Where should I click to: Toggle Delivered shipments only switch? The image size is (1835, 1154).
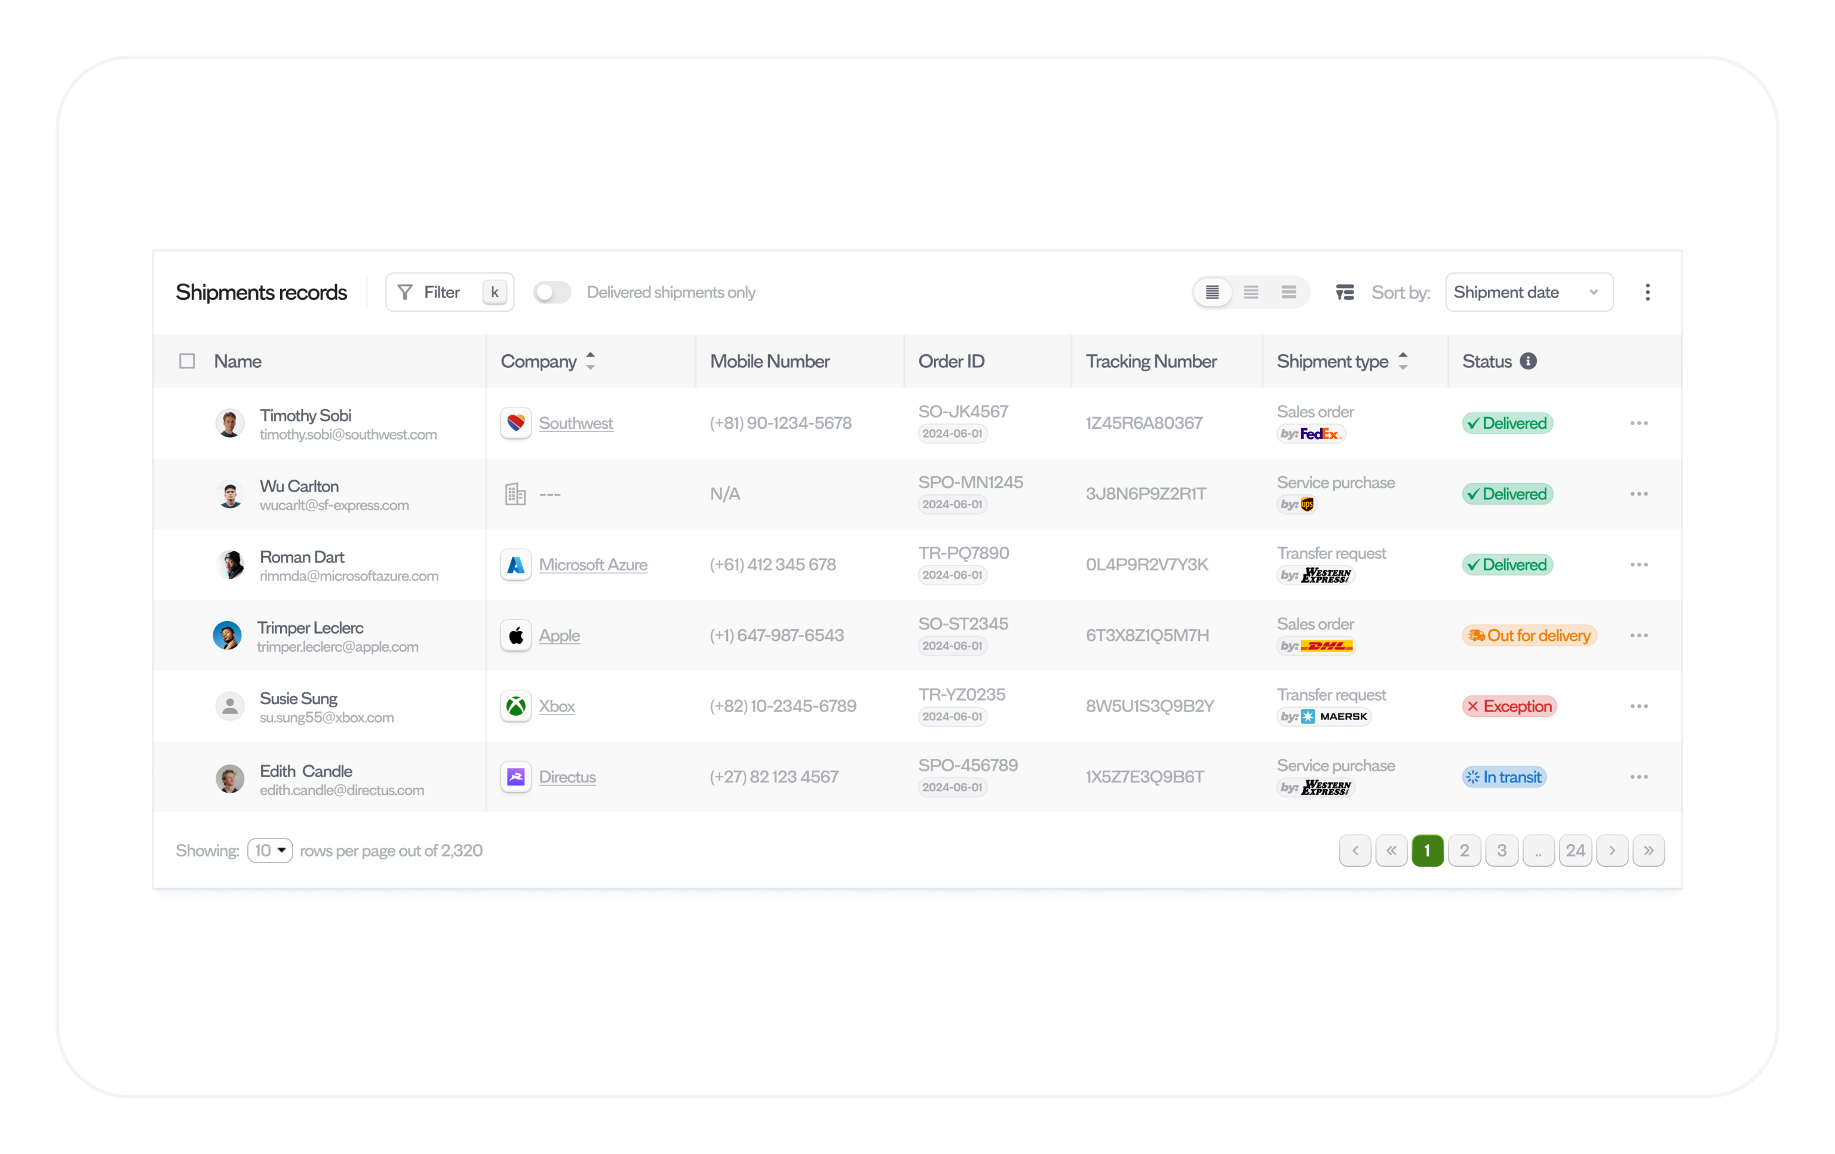point(553,292)
